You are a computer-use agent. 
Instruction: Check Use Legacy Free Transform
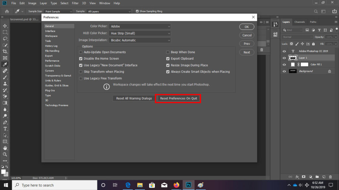pyautogui.click(x=81, y=79)
